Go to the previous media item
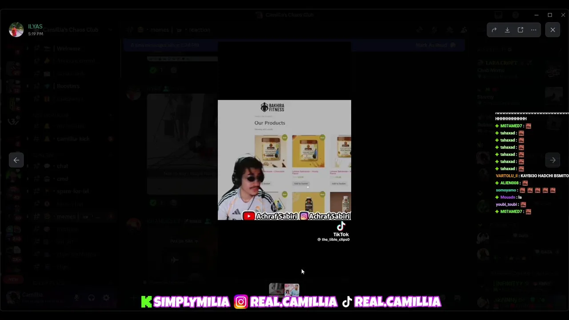Image resolution: width=569 pixels, height=320 pixels. (x=16, y=160)
